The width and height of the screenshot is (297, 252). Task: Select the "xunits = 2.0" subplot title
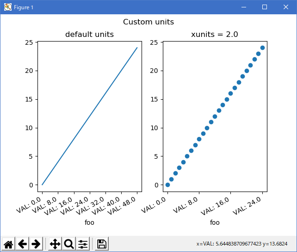coord(215,35)
